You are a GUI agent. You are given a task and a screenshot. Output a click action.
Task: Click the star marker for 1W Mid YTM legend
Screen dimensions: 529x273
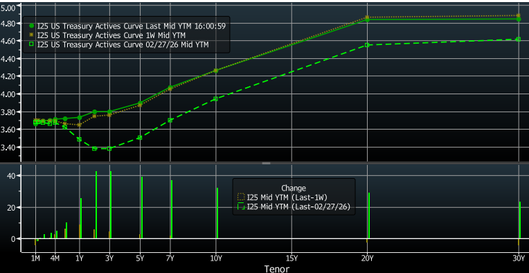click(x=32, y=35)
